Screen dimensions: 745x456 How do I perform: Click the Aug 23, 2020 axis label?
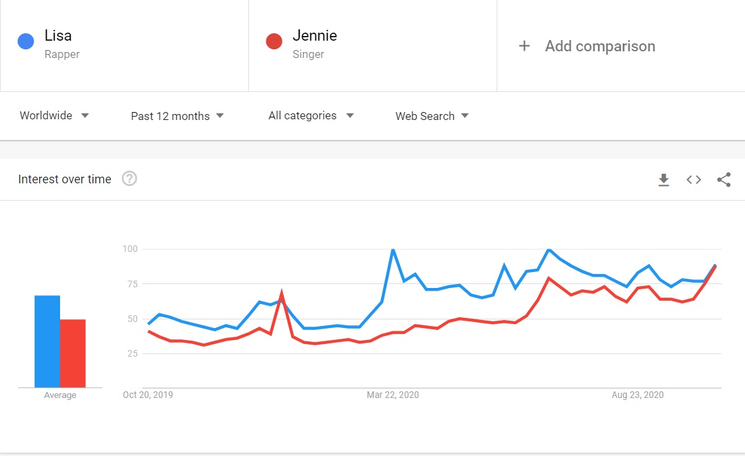(x=638, y=395)
